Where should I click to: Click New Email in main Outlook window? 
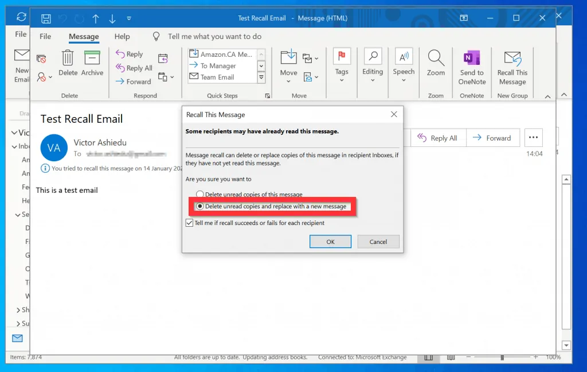pos(21,66)
